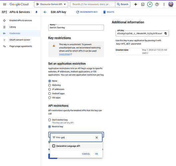Viewport: 176px width, 166px height.
Task: Open the three-dot settings menu
Action: coord(164,4)
